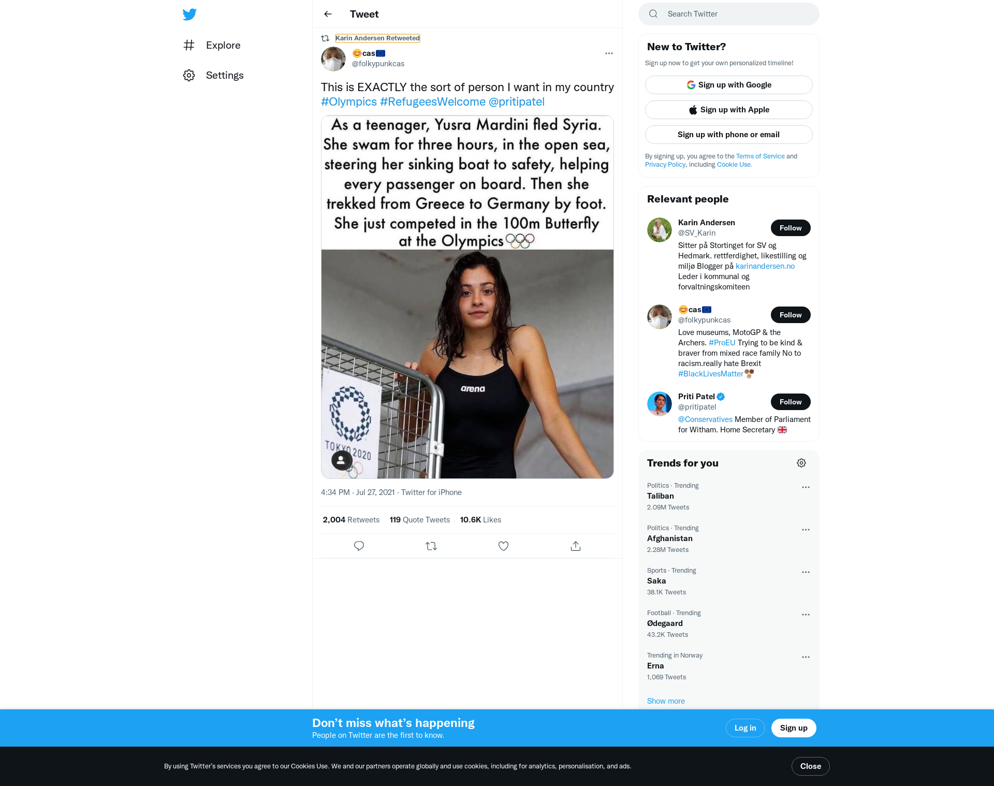Follow the @folkypunkcas account
Screen dimensions: 994x786
click(791, 315)
